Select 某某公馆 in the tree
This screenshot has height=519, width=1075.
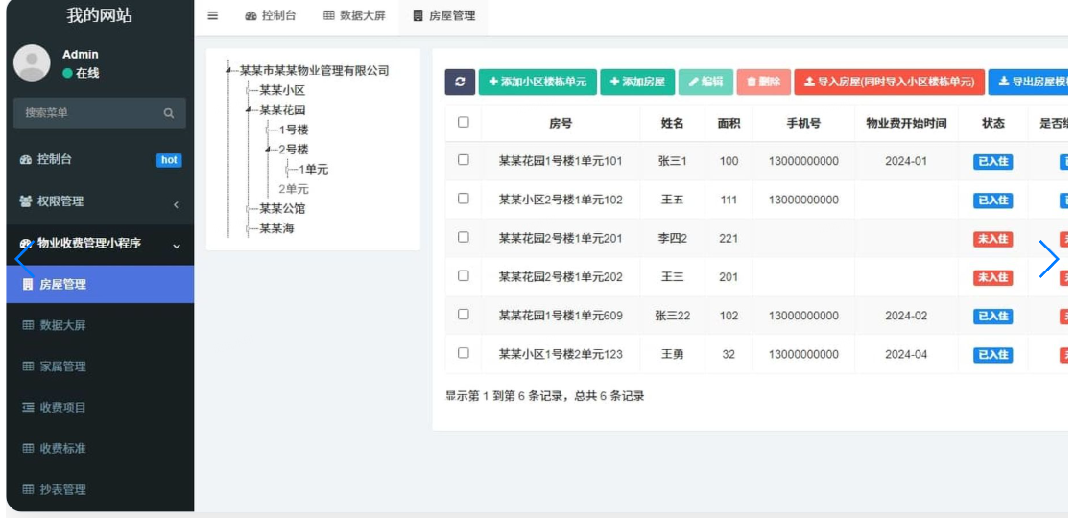pyautogui.click(x=282, y=208)
